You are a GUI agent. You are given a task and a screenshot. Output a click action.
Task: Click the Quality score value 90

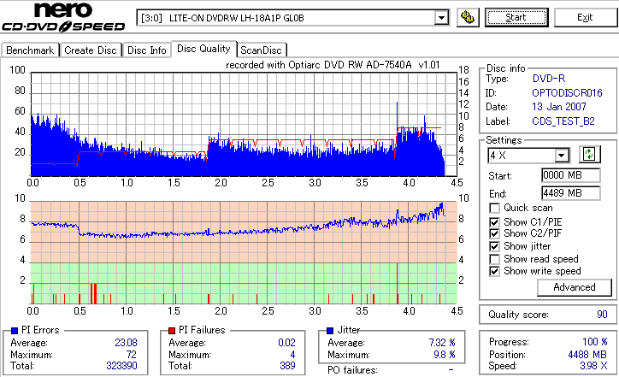[x=602, y=315]
